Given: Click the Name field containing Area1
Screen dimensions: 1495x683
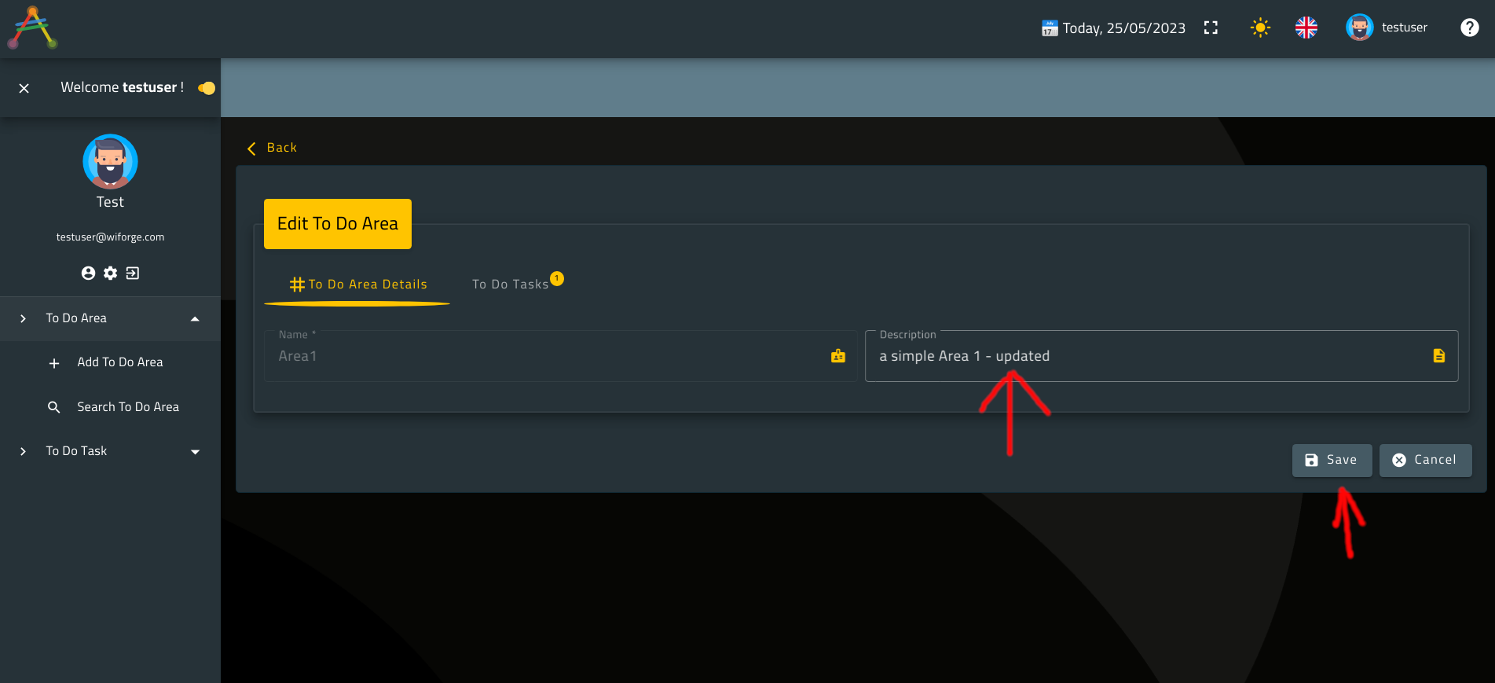Looking at the screenshot, I should (560, 356).
